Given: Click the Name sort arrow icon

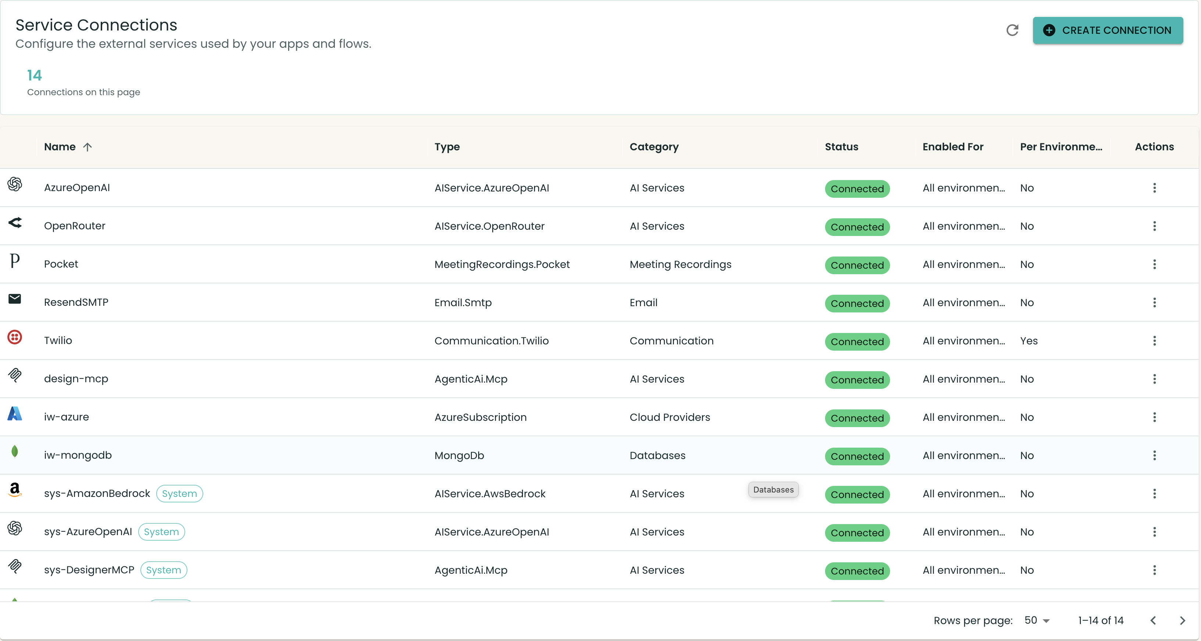Looking at the screenshot, I should click(x=87, y=147).
